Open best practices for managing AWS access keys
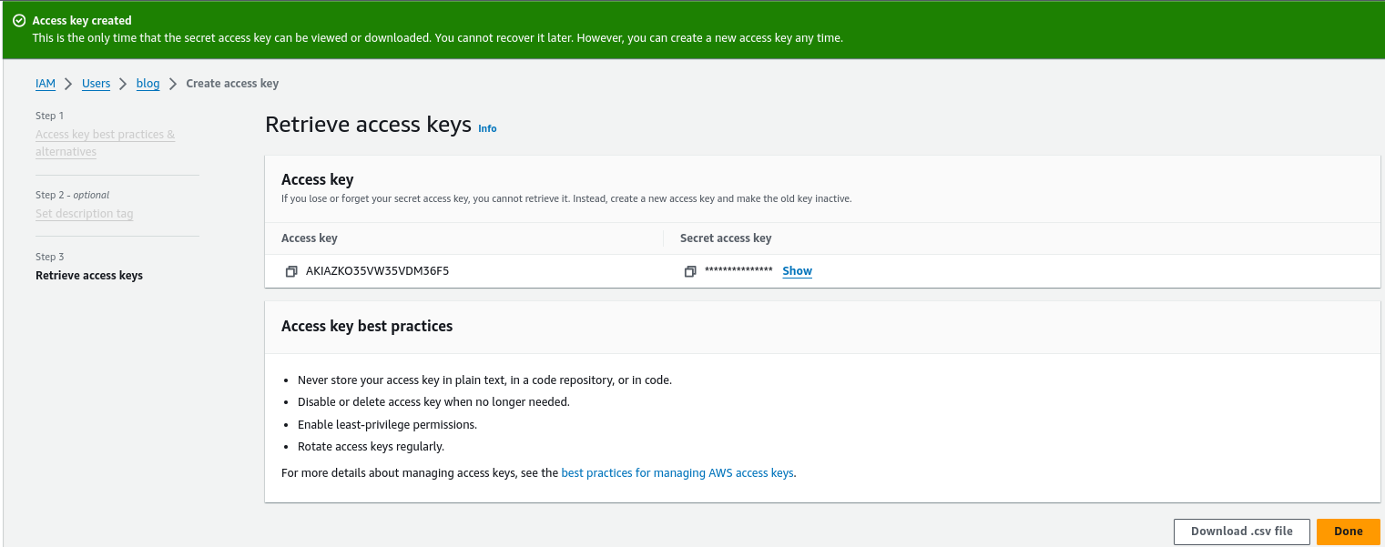The image size is (1385, 547). [677, 473]
